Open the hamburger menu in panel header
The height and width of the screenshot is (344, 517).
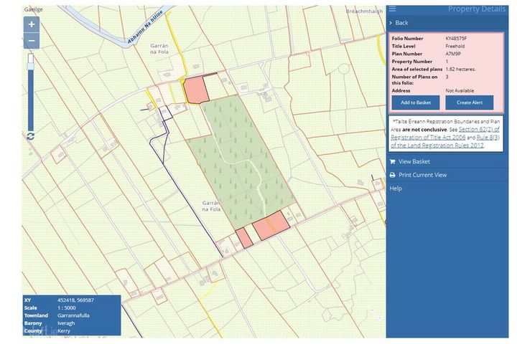coord(392,9)
